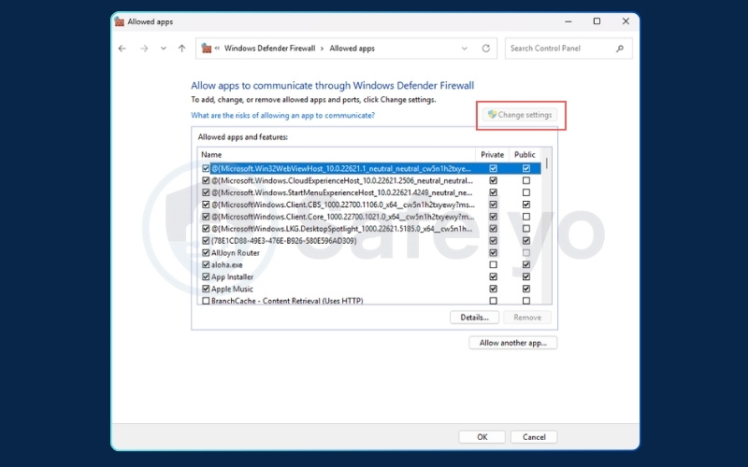Expand the address bar history dropdown
Screen dimensions: 748x467
pos(464,49)
